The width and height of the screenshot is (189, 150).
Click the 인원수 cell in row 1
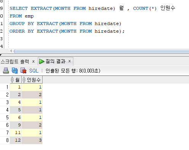tap(32, 87)
